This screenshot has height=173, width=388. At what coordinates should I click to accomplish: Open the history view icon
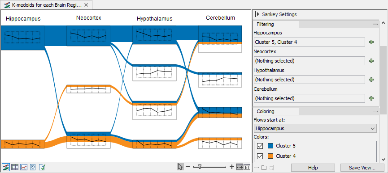click(x=33, y=167)
